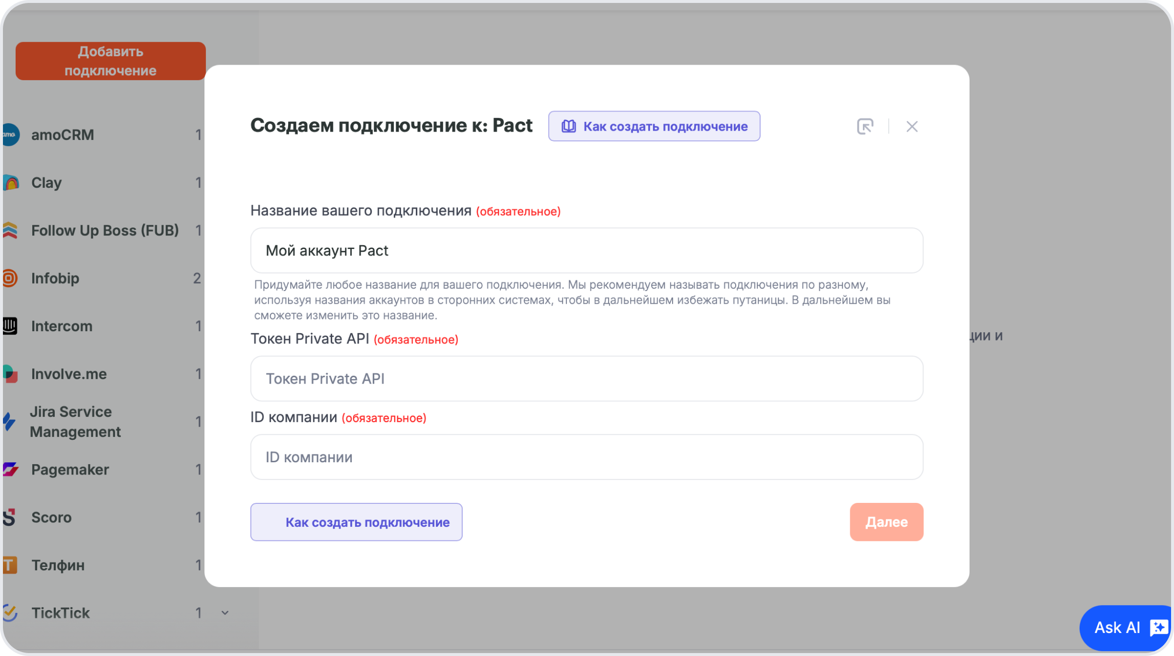Viewport: 1174px width, 656px height.
Task: Click the sparkle icon on Ask AI
Action: tap(1159, 628)
